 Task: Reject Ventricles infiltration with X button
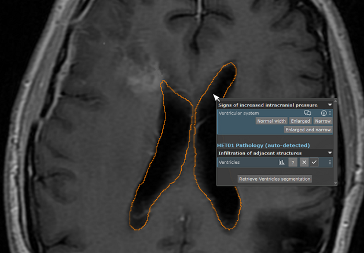tap(304, 163)
